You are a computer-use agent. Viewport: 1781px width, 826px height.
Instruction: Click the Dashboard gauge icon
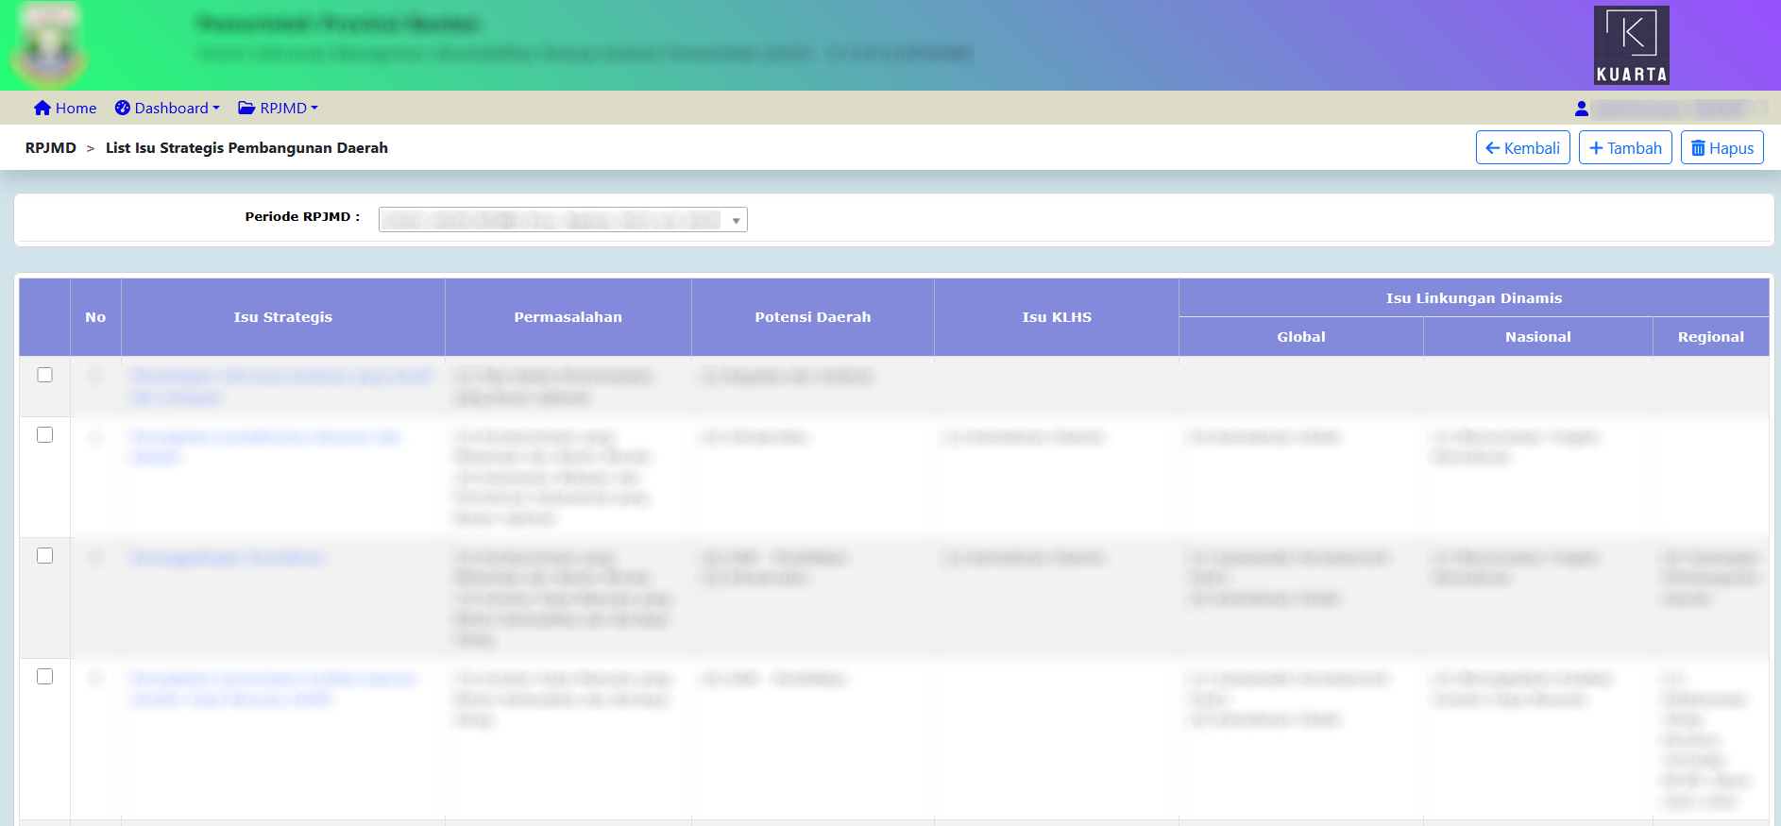[123, 109]
